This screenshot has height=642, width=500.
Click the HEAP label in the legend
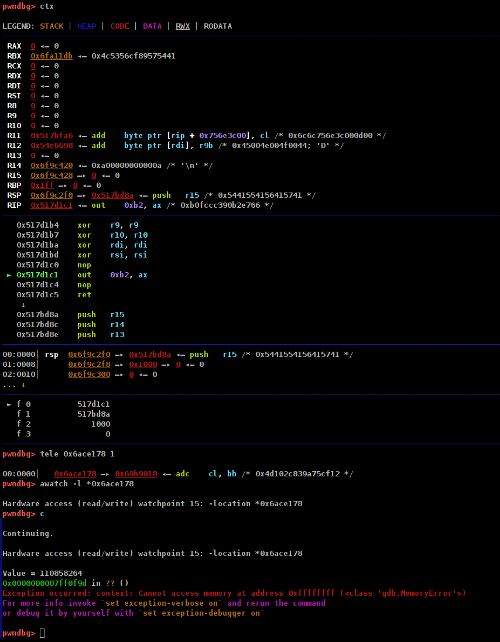point(87,26)
